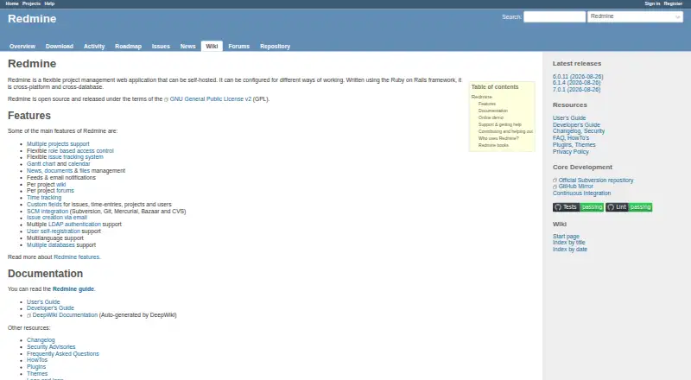Open the User self-registration link
Image resolution: width=691 pixels, height=380 pixels.
click(x=54, y=231)
